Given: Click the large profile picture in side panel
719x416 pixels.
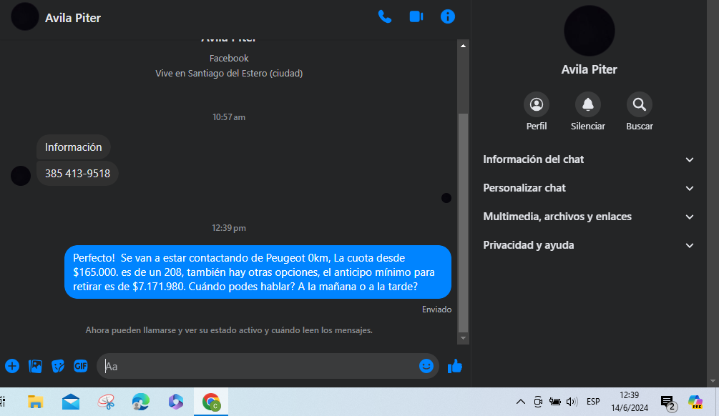Looking at the screenshot, I should coord(590,31).
